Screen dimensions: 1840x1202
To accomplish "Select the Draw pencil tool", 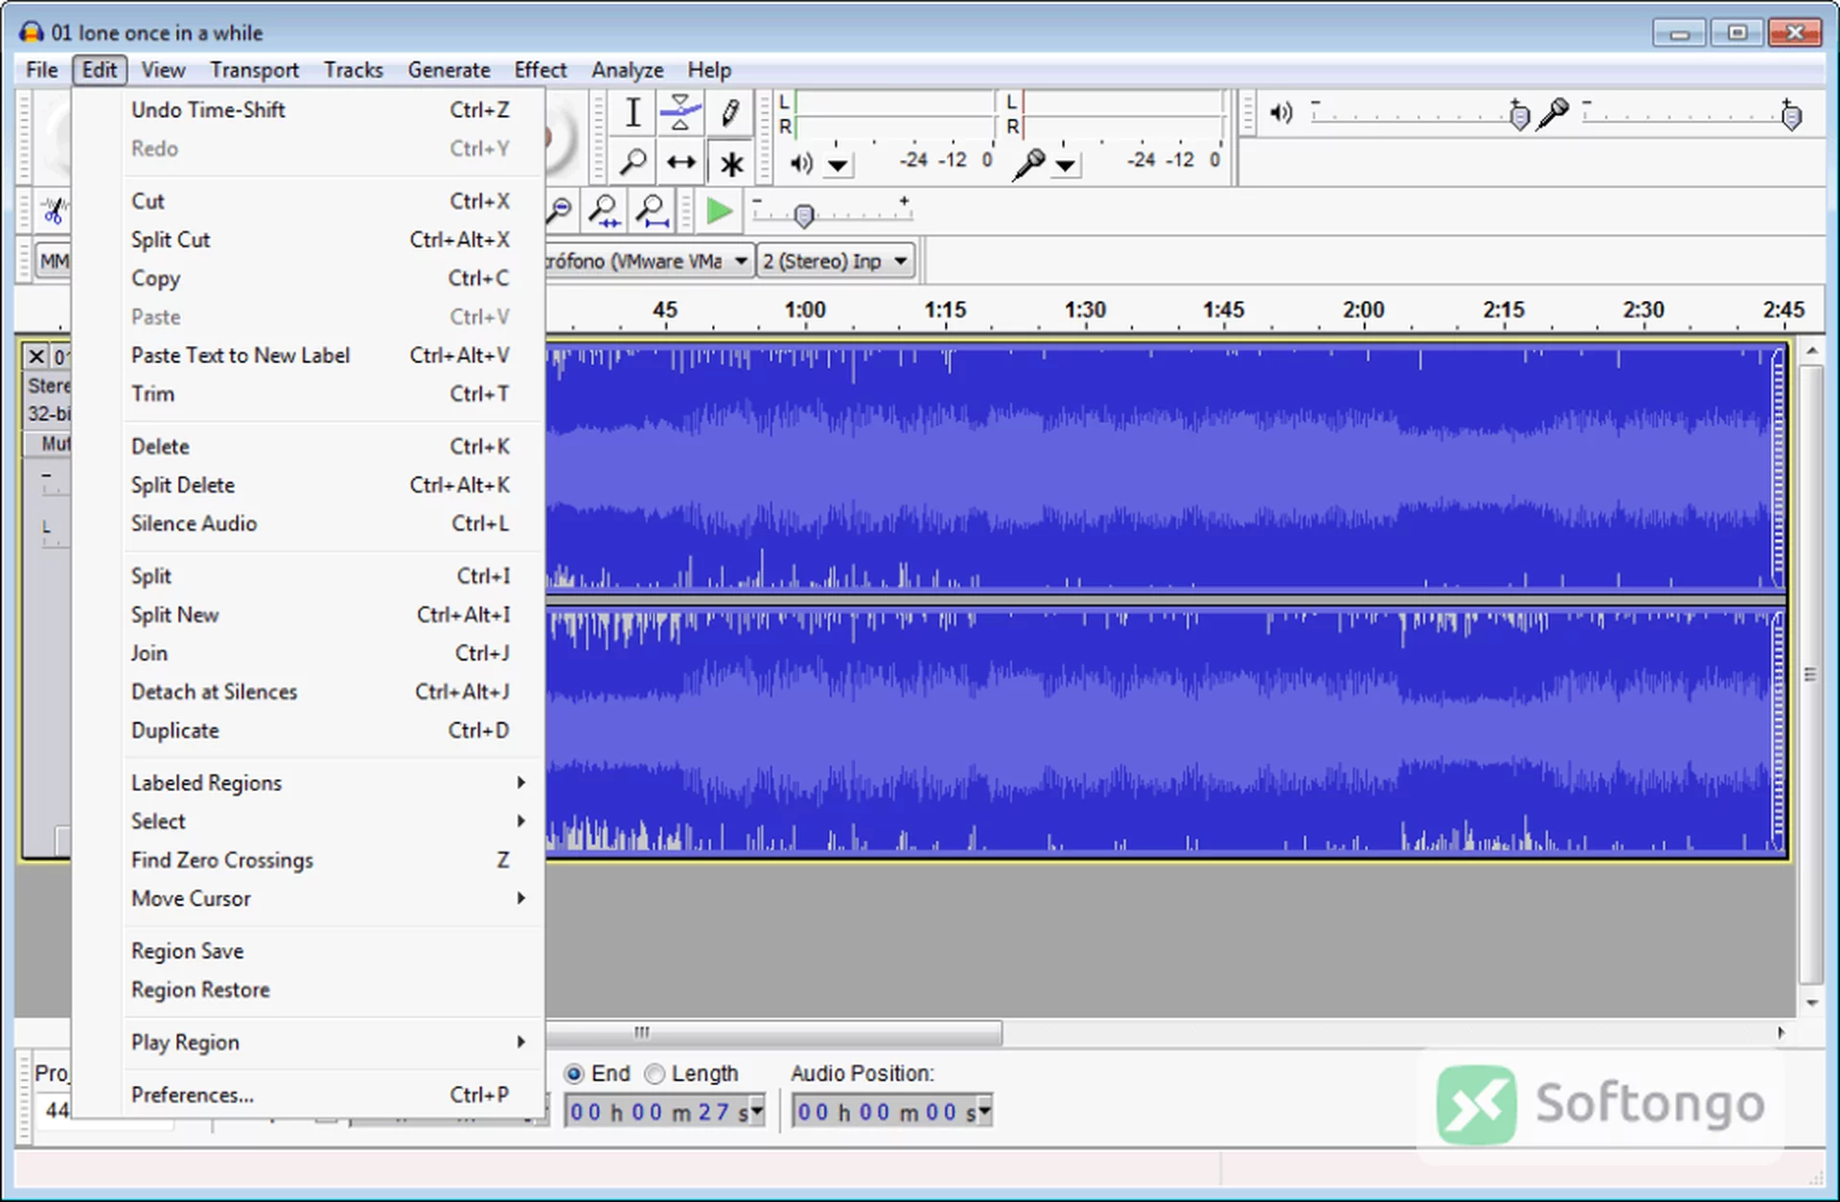I will click(730, 113).
